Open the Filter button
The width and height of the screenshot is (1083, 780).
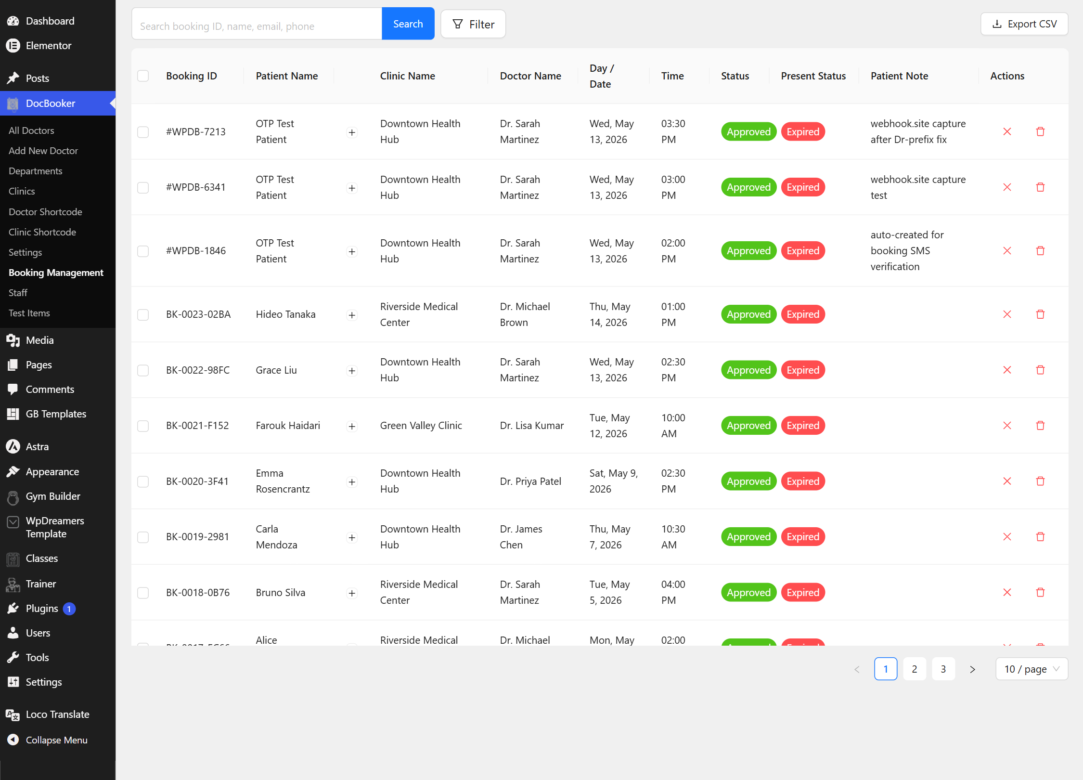(473, 24)
